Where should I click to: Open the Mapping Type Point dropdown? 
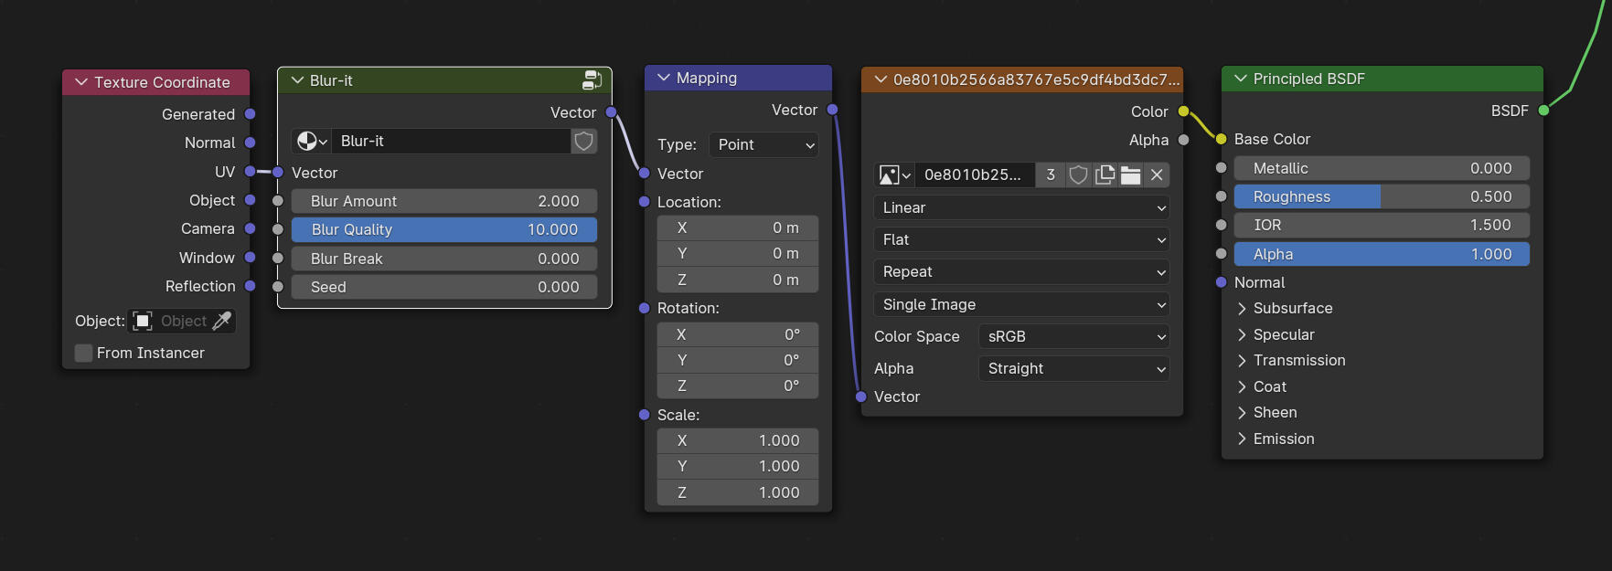(763, 145)
